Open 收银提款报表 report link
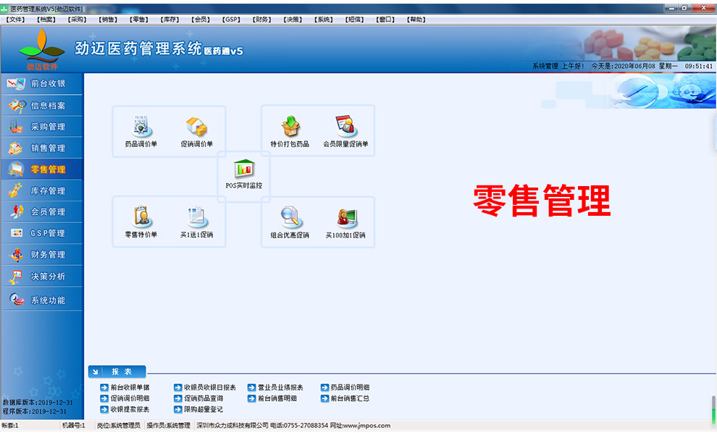 130,409
